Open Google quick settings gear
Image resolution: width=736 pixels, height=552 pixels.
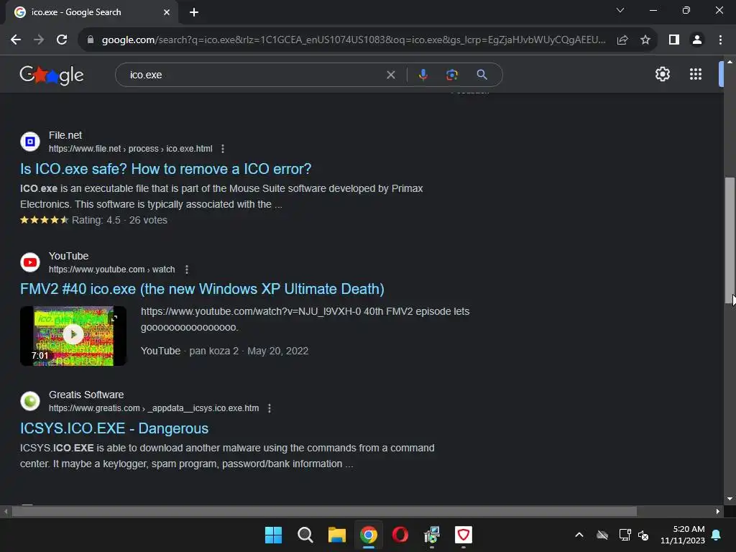[x=662, y=74]
